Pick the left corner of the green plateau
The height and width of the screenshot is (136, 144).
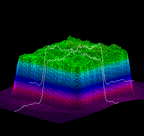coord(20,56)
